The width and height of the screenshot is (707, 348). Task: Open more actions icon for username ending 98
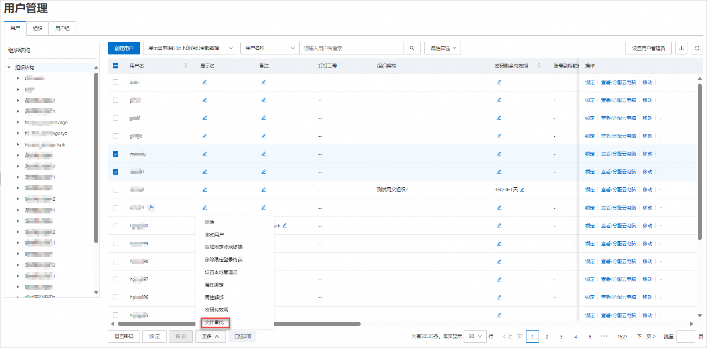[x=661, y=261]
